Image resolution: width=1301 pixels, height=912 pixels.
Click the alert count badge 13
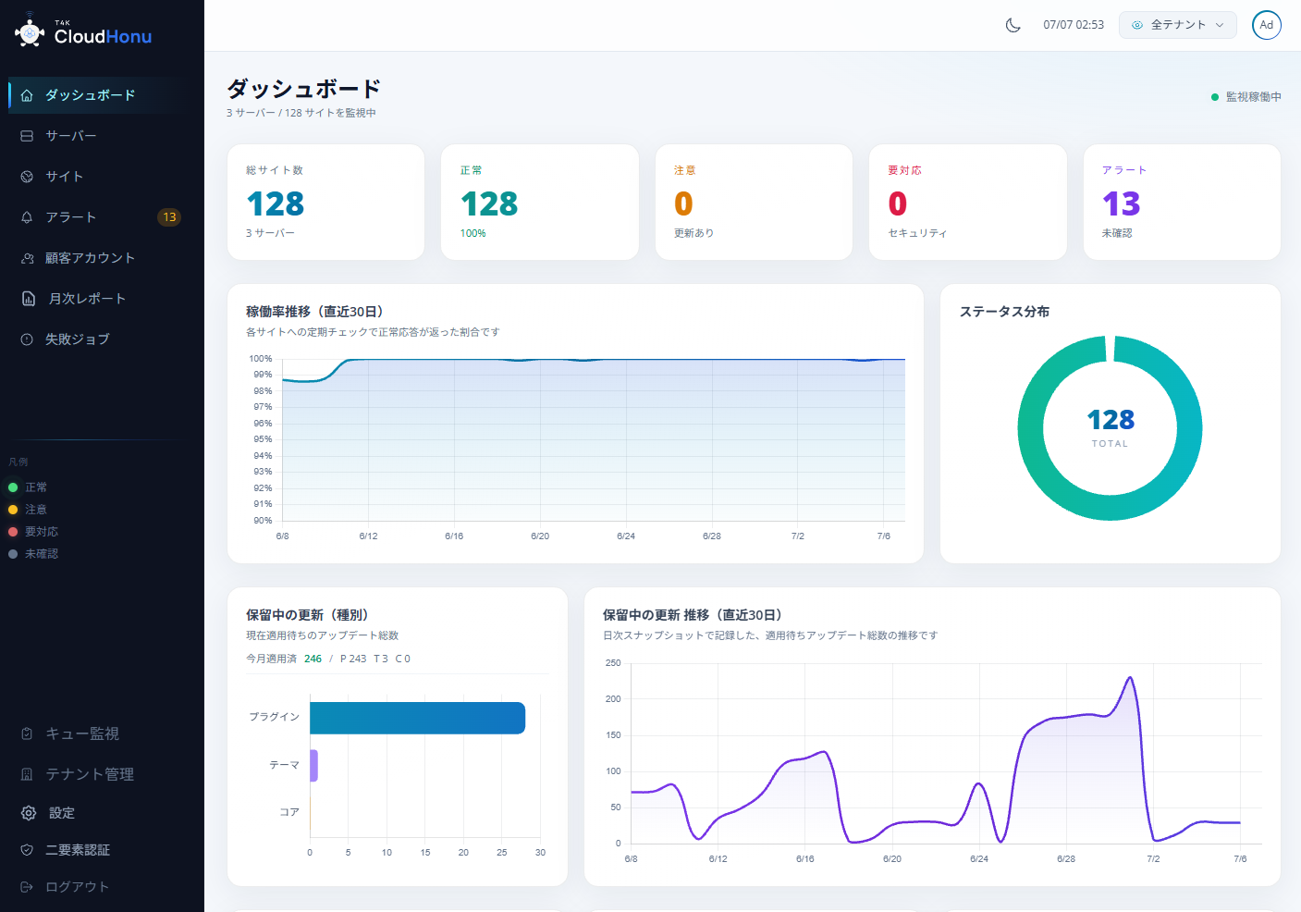coord(169,217)
